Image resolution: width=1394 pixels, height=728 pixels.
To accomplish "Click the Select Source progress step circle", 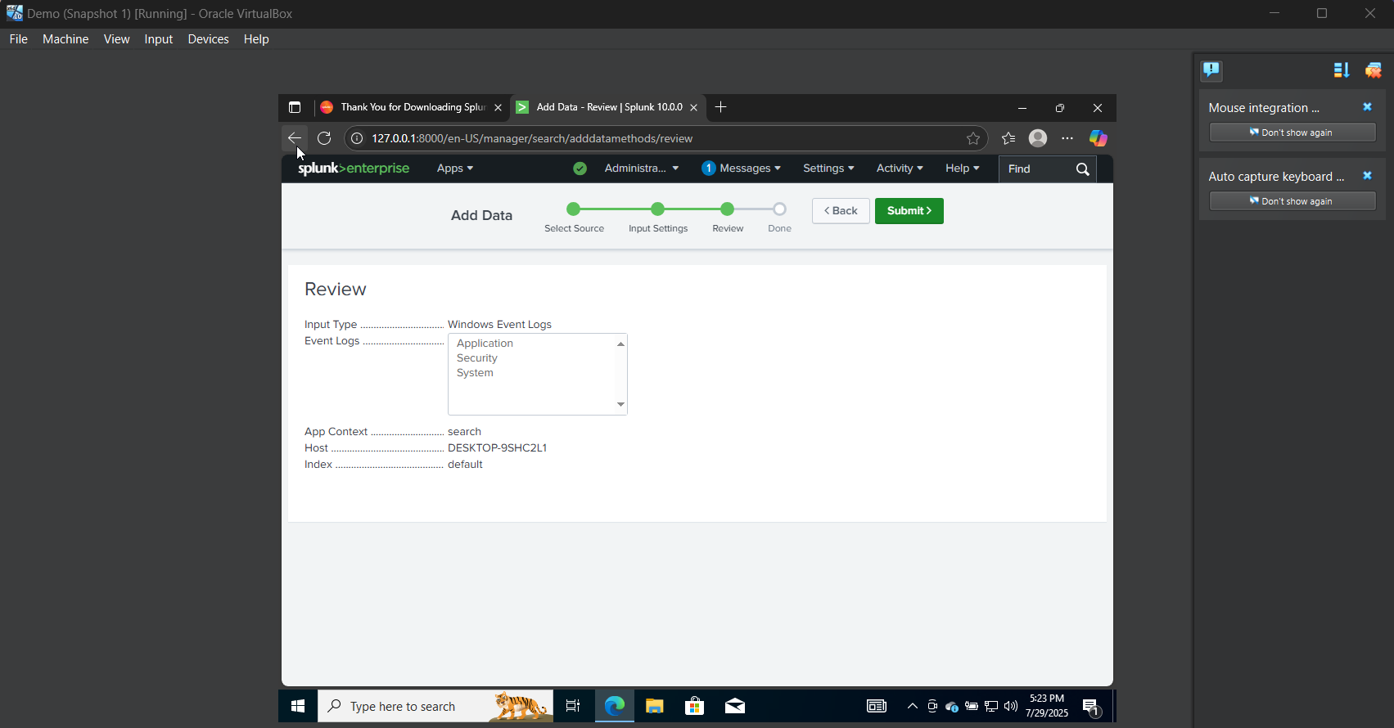I will click(574, 209).
